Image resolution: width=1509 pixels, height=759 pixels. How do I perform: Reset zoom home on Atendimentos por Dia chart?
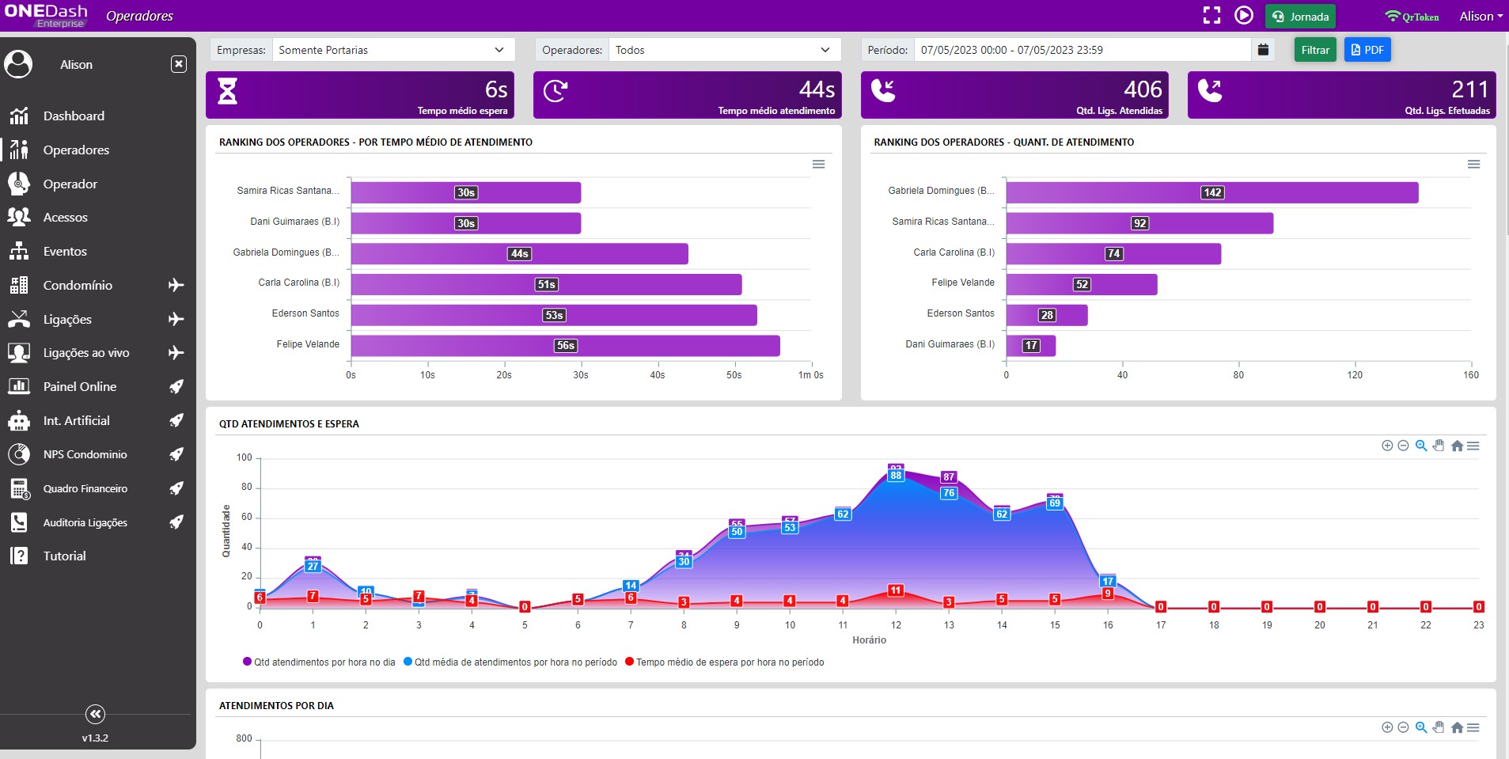1457,727
